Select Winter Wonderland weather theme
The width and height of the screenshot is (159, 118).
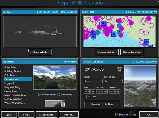18,103
